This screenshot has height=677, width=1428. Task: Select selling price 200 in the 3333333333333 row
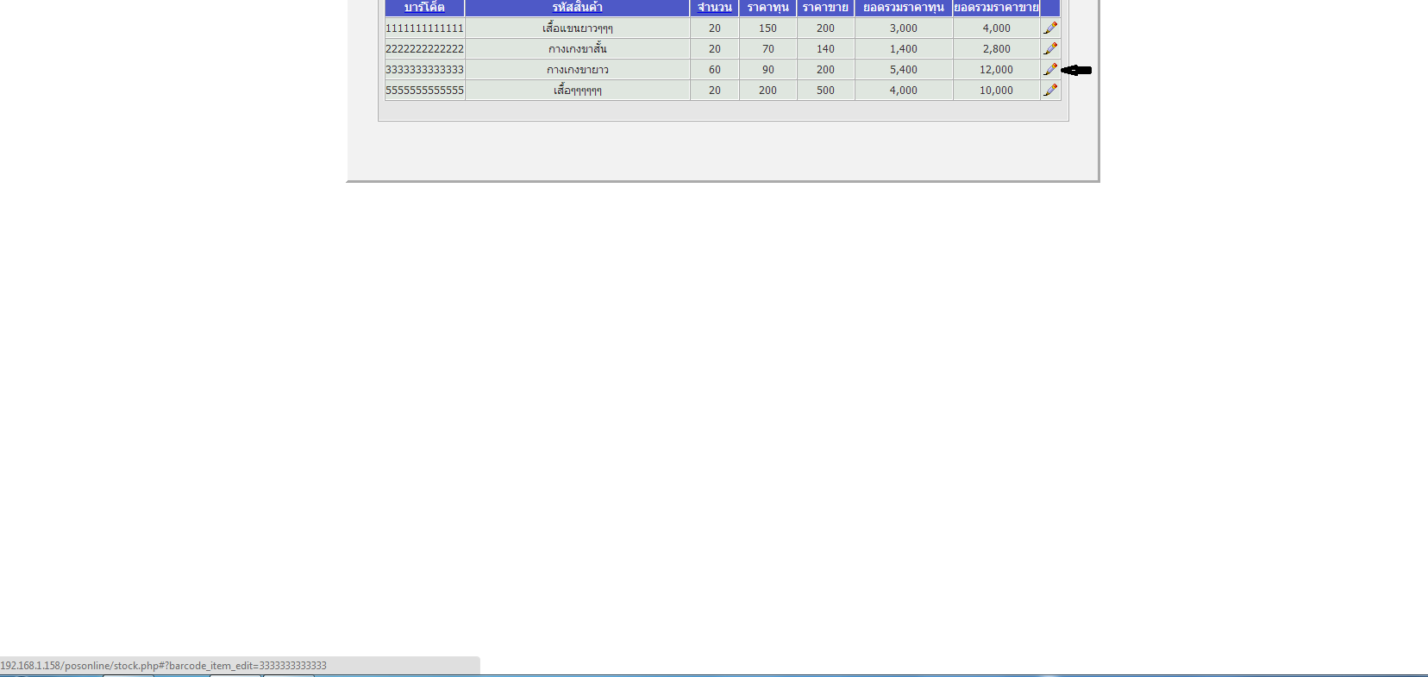826,70
